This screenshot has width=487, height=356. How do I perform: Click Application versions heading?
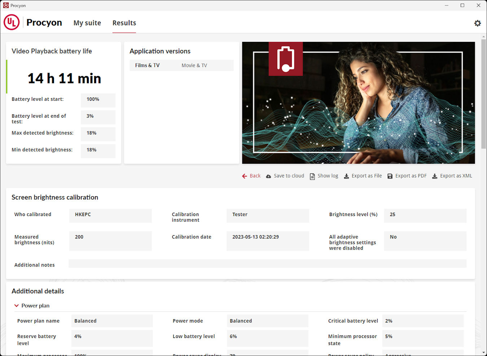160,51
